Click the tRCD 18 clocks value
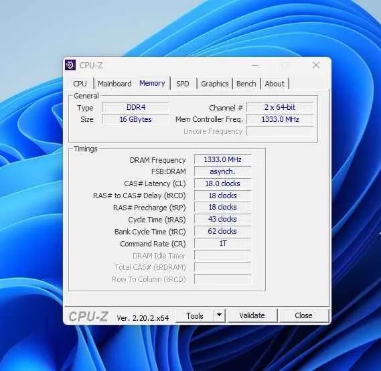This screenshot has height=371, width=381. click(x=222, y=196)
